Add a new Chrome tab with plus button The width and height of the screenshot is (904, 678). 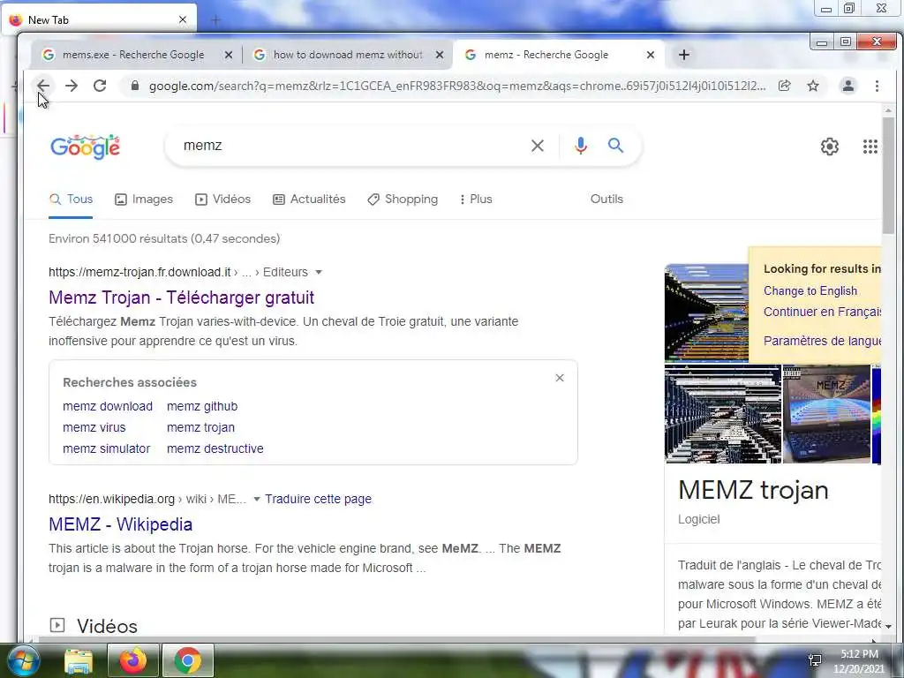684,55
